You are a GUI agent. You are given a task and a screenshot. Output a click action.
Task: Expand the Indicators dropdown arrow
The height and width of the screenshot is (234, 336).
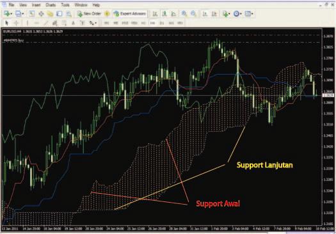(229, 14)
